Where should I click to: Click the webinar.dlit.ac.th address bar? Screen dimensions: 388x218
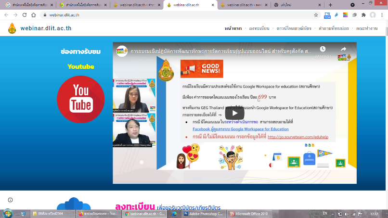click(x=180, y=15)
